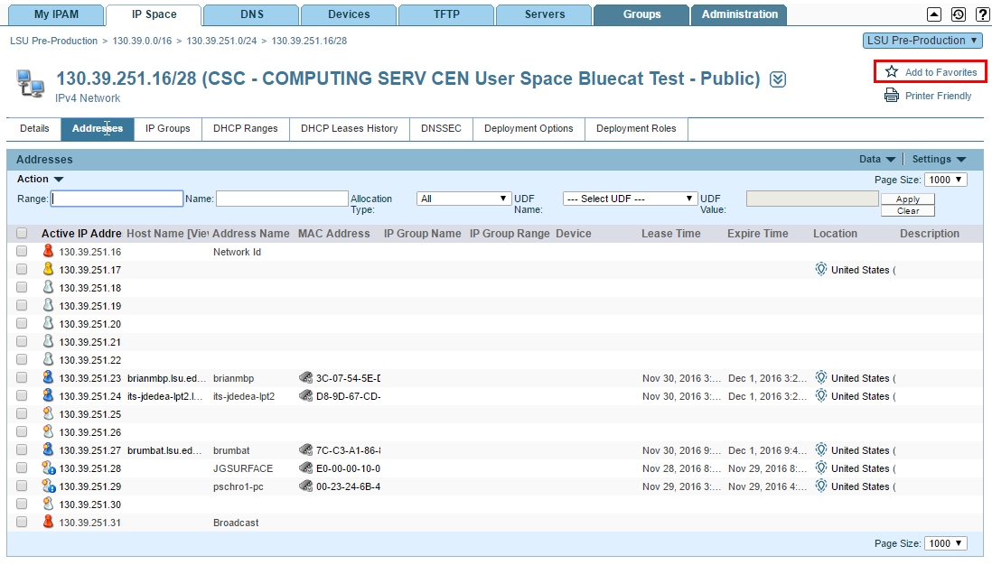This screenshot has height=574, width=992.
Task: Click yellow status icon for 130.39.251.17
Action: [48, 269]
